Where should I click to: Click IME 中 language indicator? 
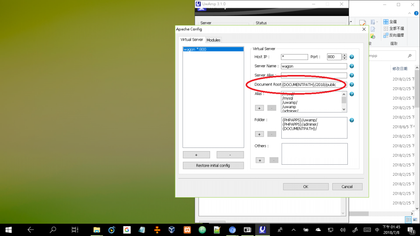point(377,230)
